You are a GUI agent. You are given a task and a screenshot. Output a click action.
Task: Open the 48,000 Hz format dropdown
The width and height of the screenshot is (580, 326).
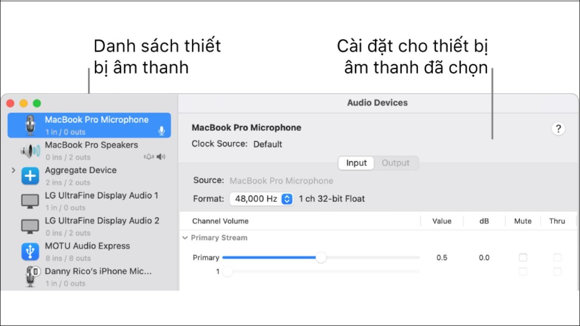[261, 198]
